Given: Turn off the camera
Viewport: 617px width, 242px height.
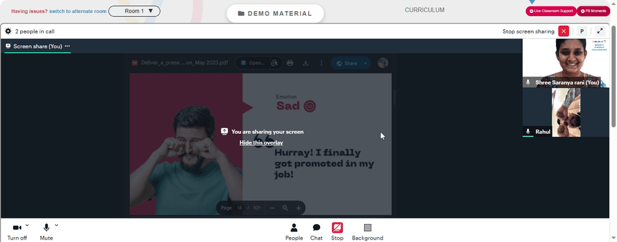Looking at the screenshot, I should tap(17, 232).
